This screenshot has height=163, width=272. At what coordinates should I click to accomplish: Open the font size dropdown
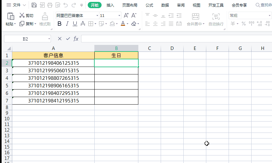click(x=119, y=16)
